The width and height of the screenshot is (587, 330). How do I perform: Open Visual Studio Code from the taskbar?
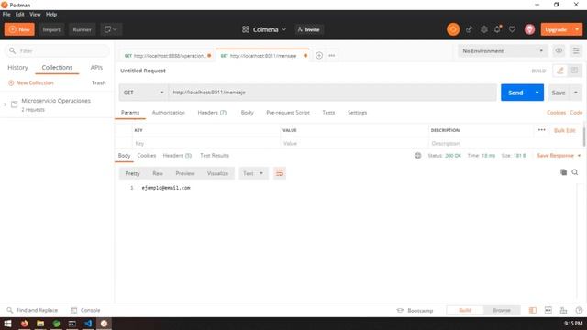coord(88,324)
